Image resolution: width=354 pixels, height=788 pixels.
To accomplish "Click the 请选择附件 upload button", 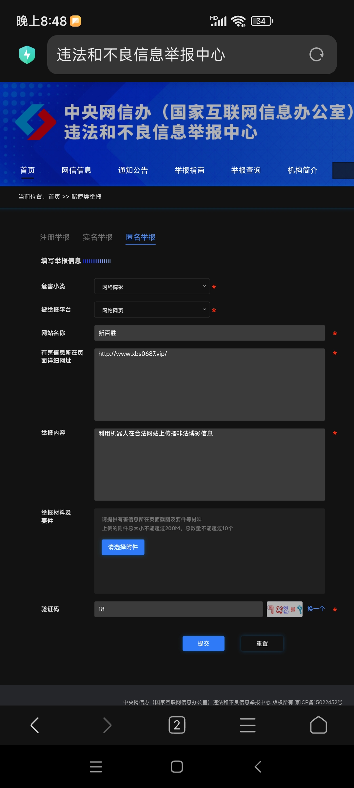I will pyautogui.click(x=123, y=547).
